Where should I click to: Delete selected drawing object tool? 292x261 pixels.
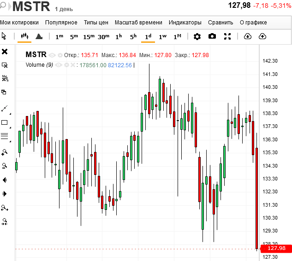point(5,65)
